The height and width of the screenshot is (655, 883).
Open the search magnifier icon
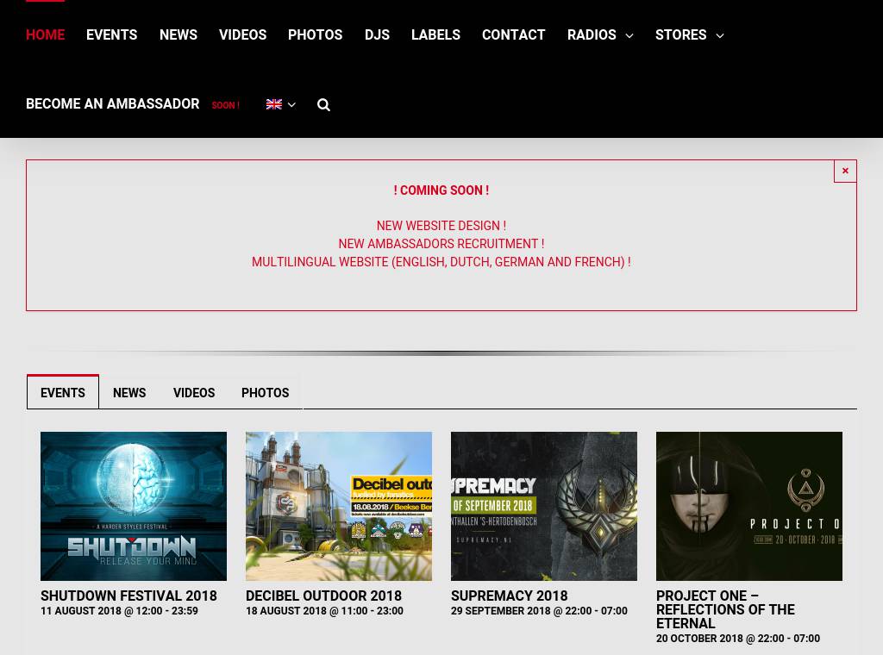tap(323, 104)
